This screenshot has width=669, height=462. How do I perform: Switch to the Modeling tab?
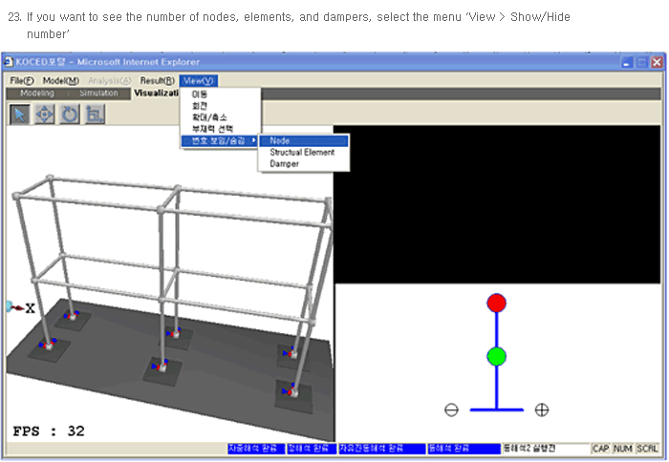click(37, 94)
